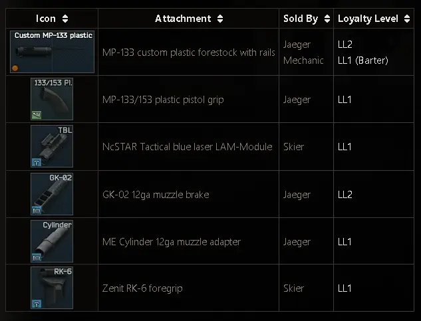Open Skier trader link in laser module row
This screenshot has height=321, width=421.
point(294,147)
